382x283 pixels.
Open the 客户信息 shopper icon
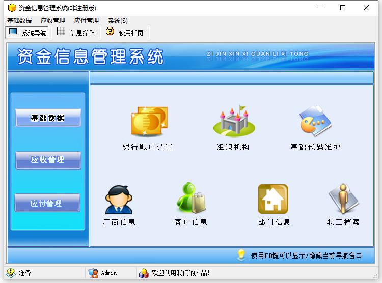point(191,198)
